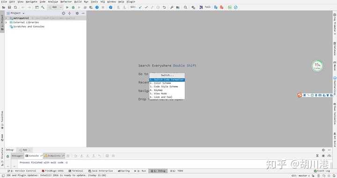Click the settings wrench icon in toolbar
Image resolution: width=337 pixels, height=178 pixels.
click(172, 7)
